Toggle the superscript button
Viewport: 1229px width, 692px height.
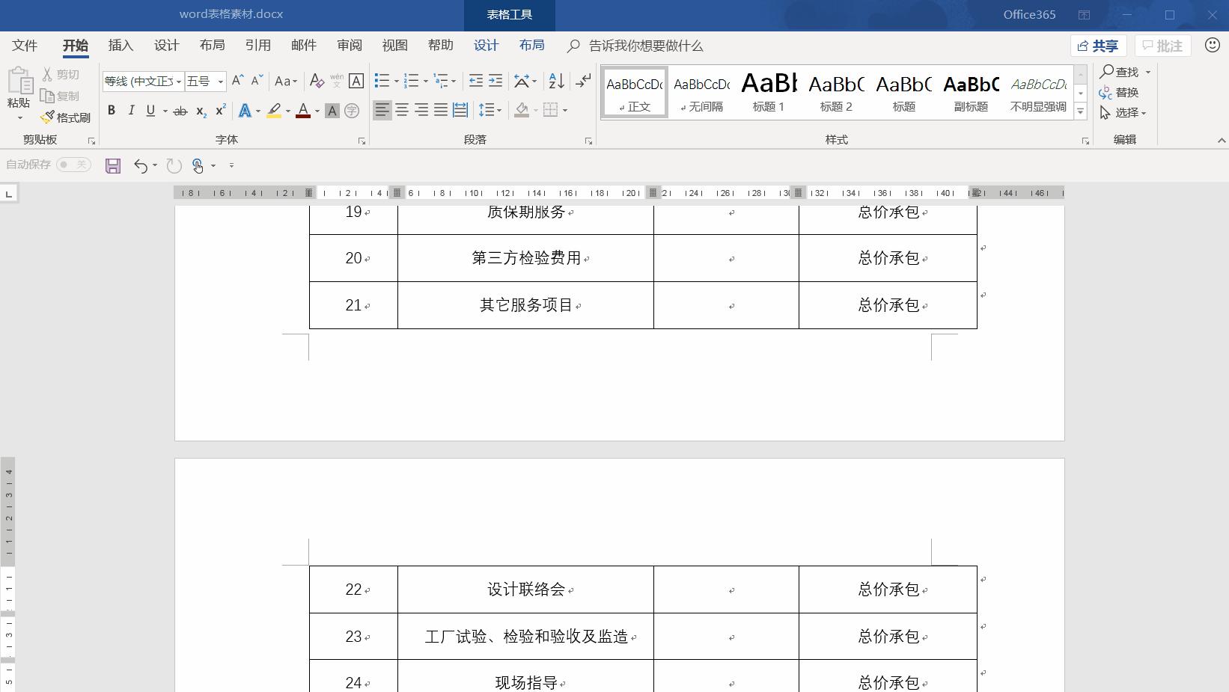pyautogui.click(x=219, y=110)
